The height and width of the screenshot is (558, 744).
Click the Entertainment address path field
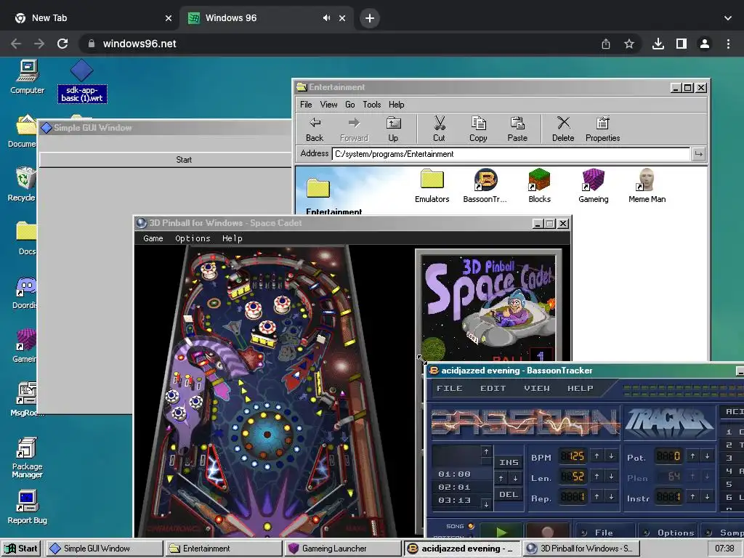coord(511,154)
